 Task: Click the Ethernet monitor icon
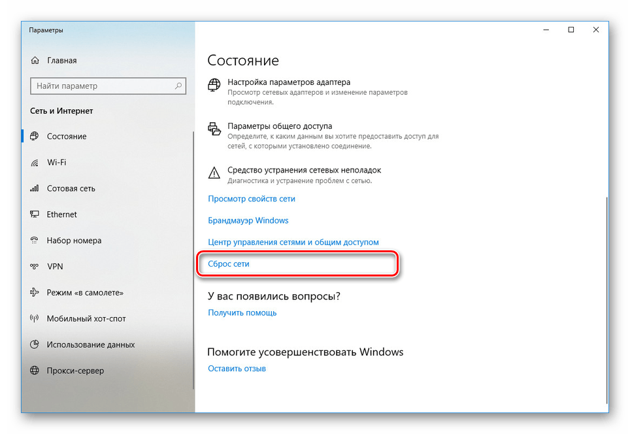35,214
